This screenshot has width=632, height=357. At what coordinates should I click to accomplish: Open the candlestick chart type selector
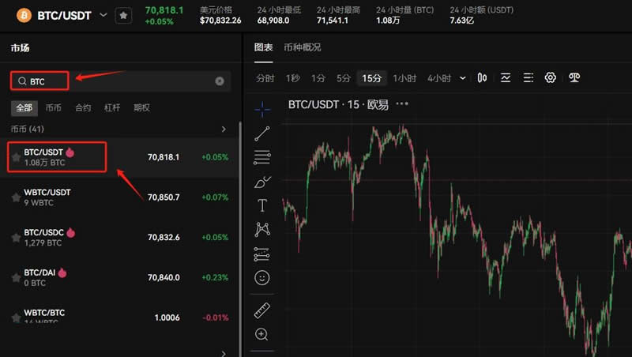482,77
